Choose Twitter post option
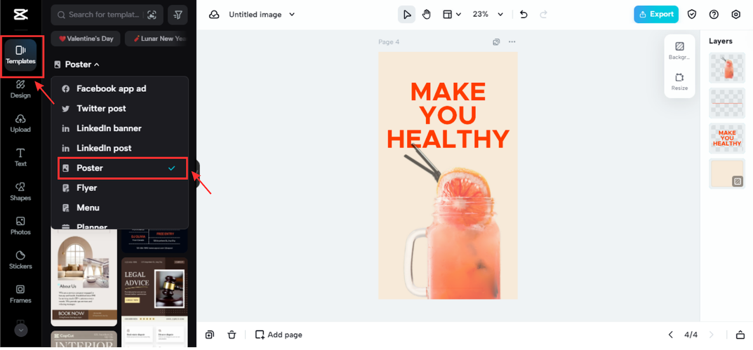Screen dimensions: 753x350 (119, 108)
